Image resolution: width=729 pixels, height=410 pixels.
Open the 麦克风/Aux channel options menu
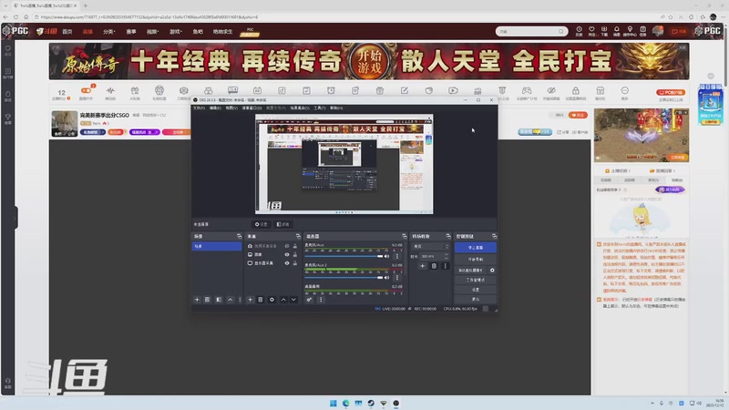pyautogui.click(x=397, y=256)
